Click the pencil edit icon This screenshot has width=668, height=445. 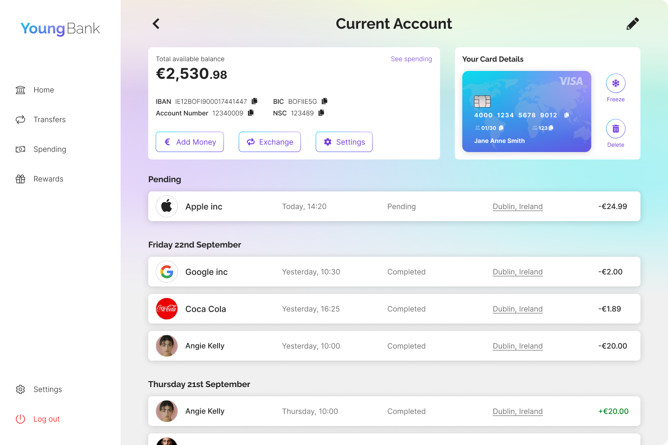(x=633, y=24)
